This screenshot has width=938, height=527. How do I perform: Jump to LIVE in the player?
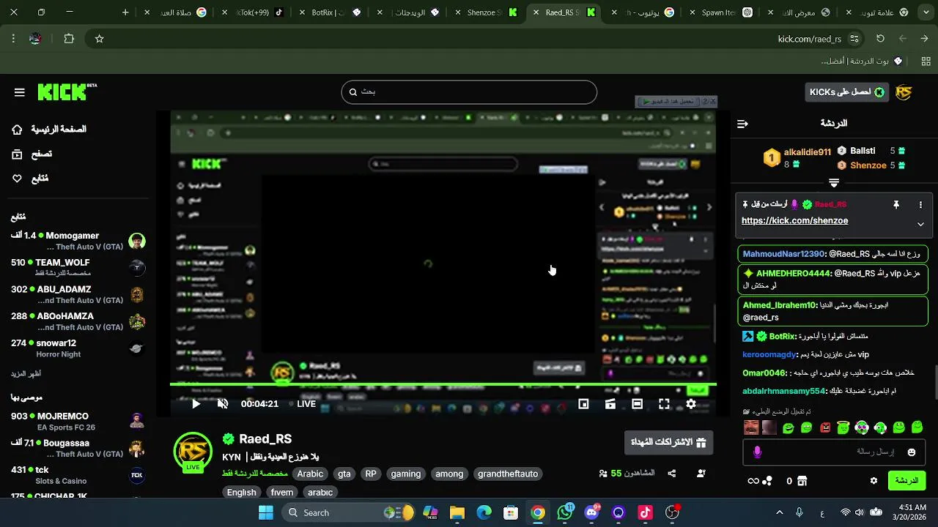(x=303, y=404)
